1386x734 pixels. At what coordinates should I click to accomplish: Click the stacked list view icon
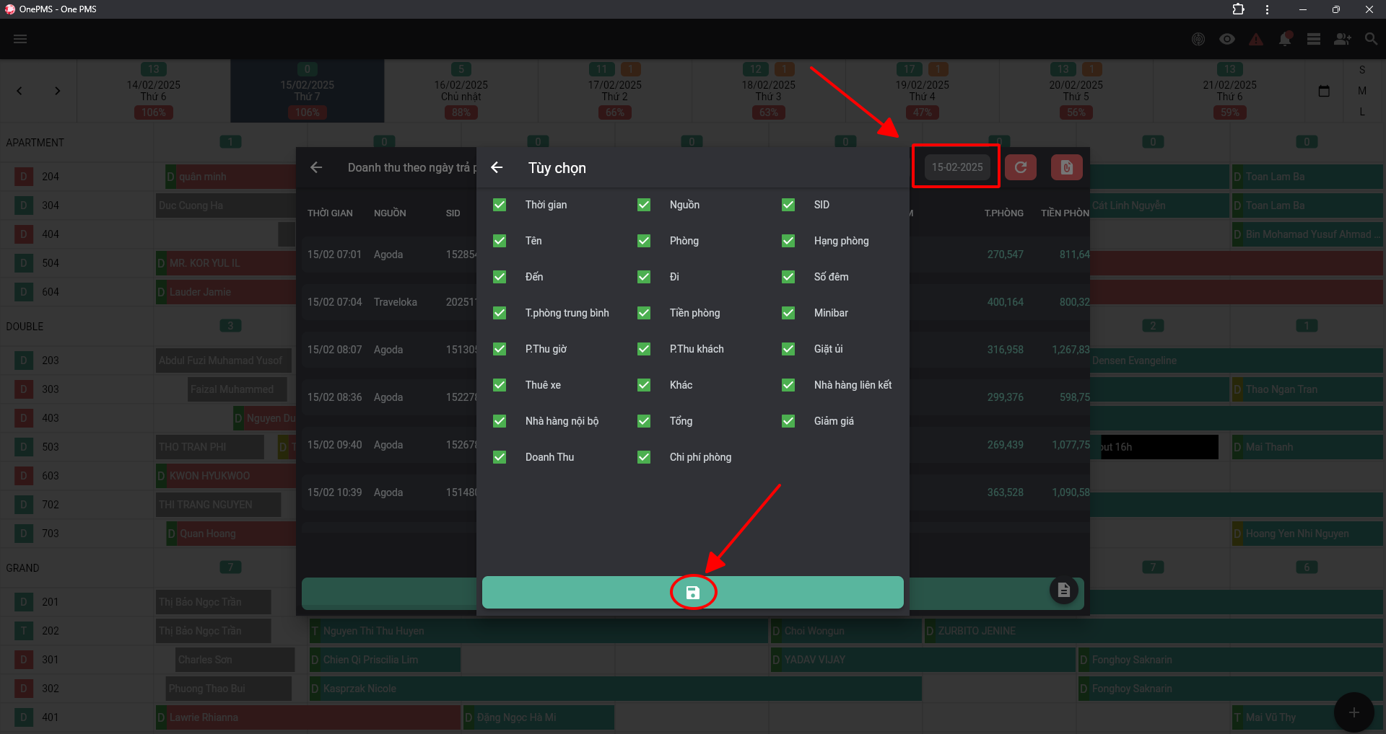point(1314,39)
